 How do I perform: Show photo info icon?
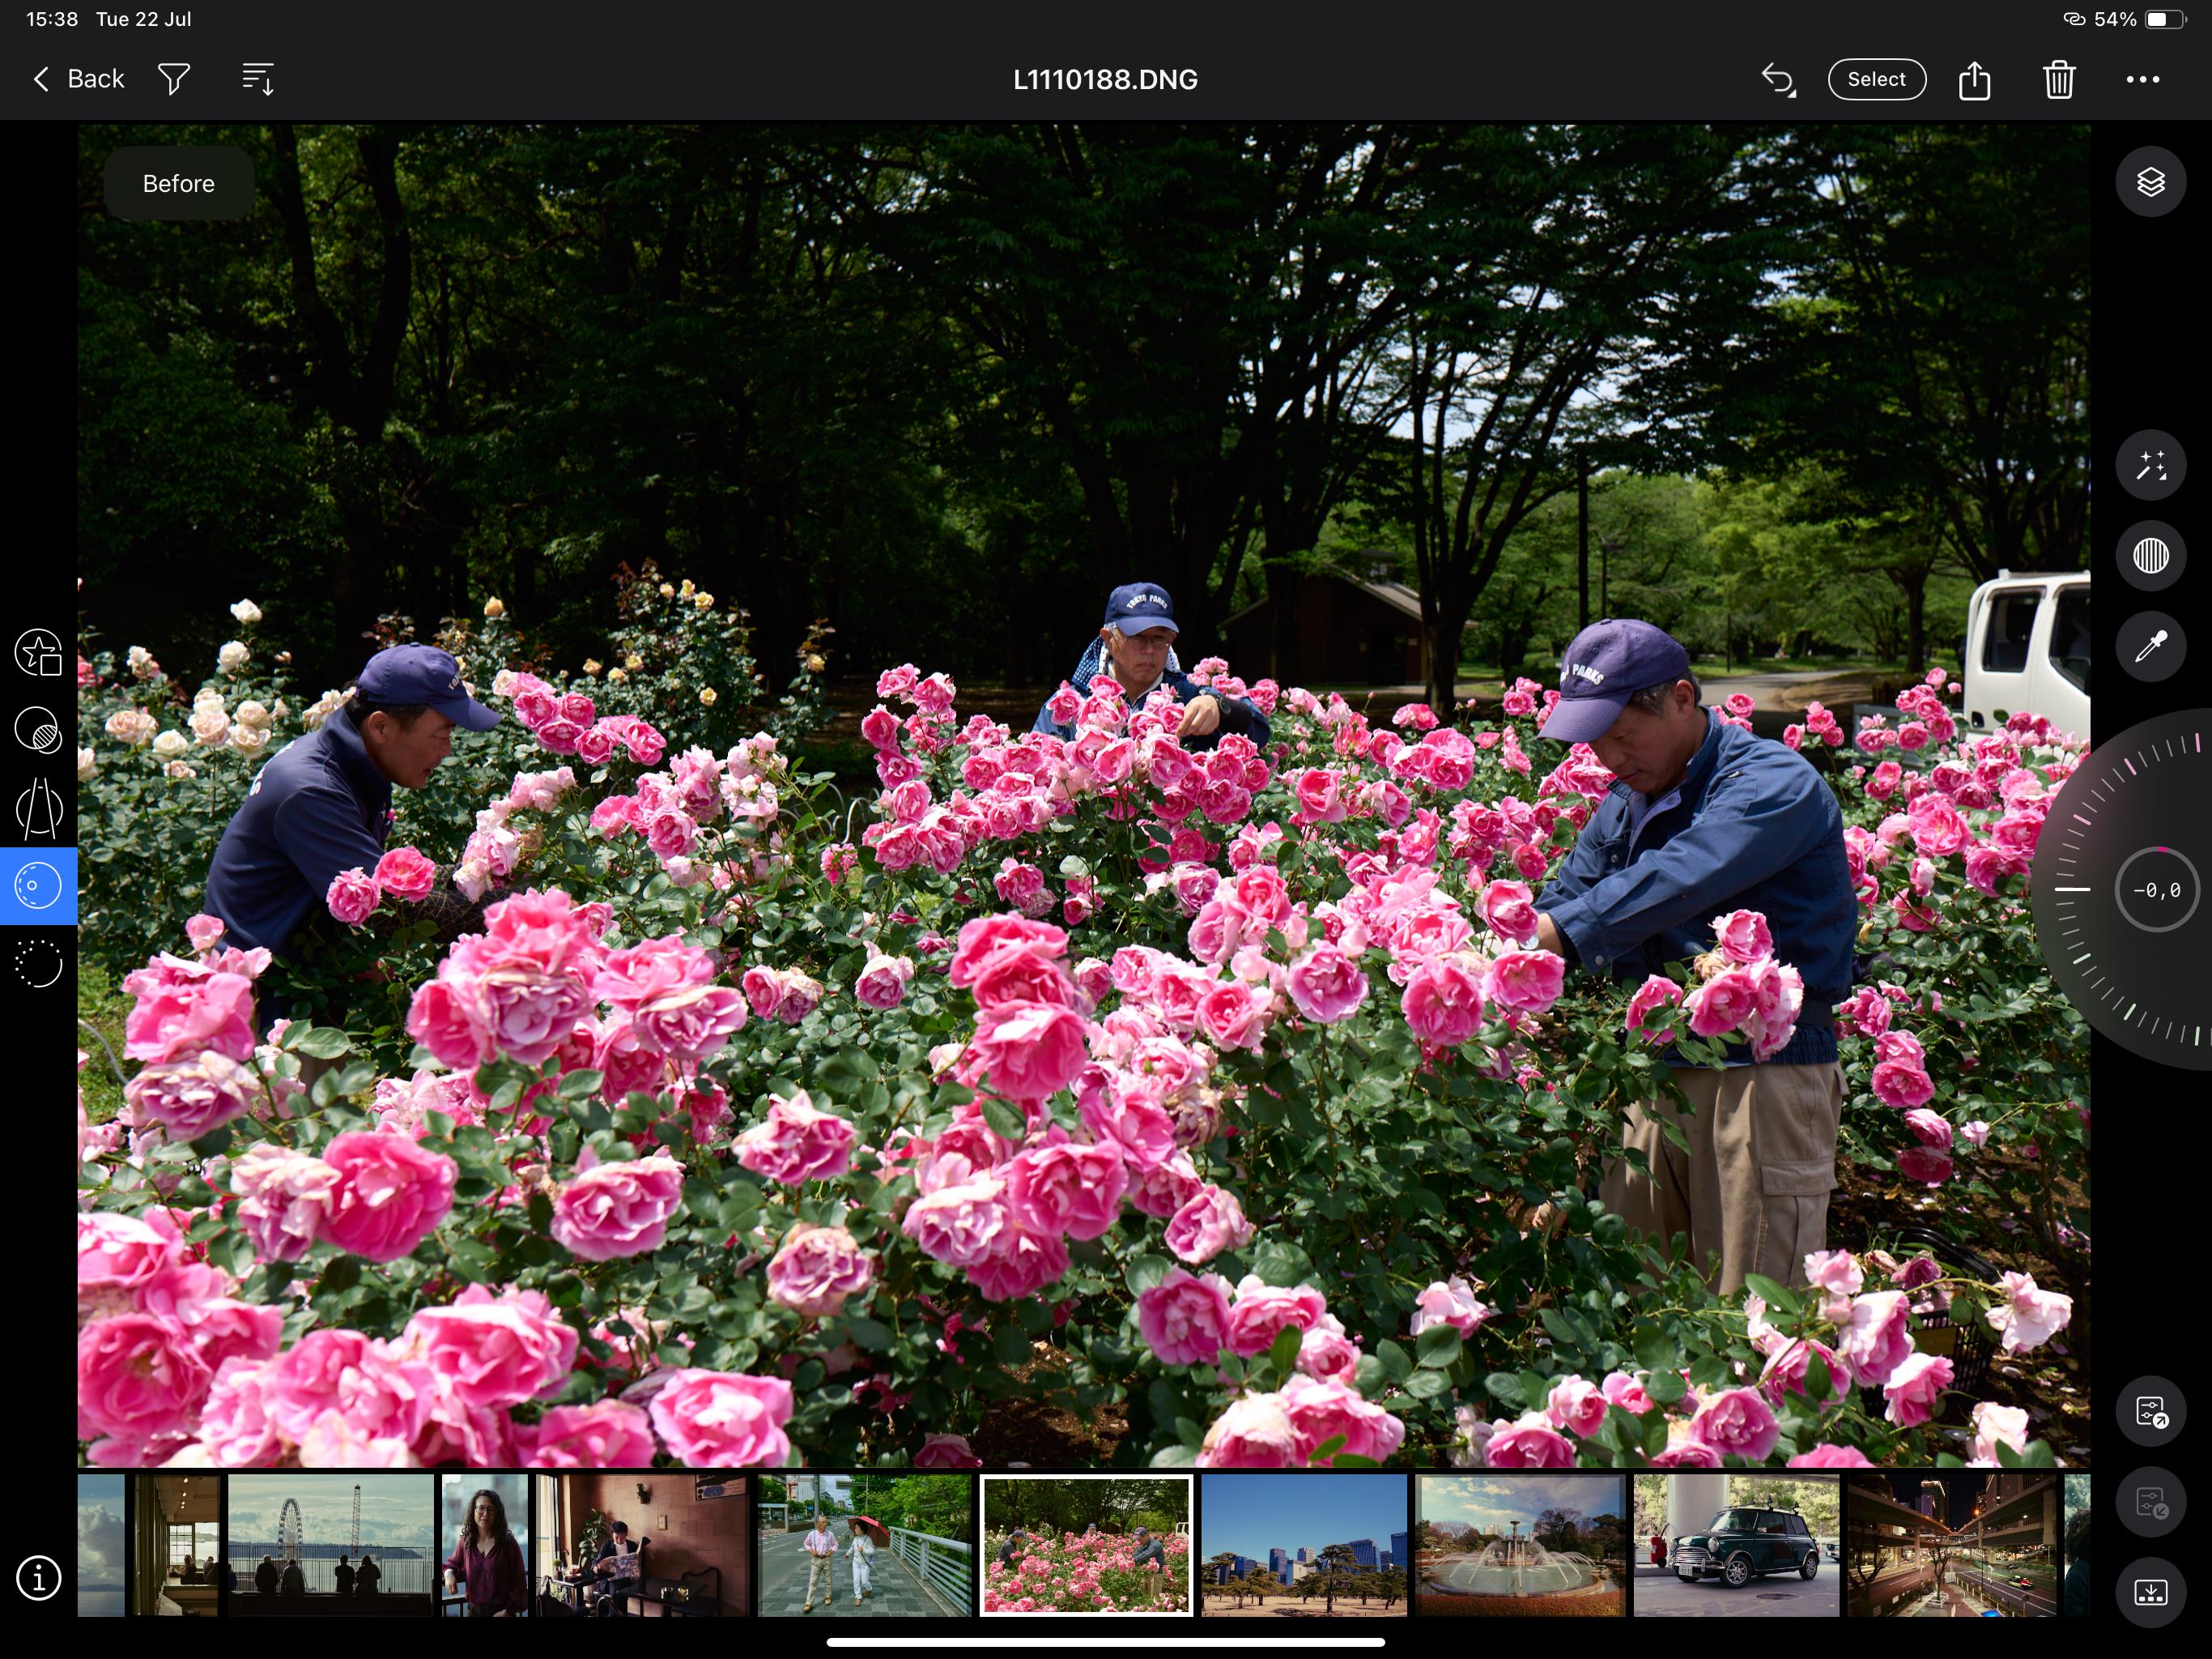tap(39, 1579)
